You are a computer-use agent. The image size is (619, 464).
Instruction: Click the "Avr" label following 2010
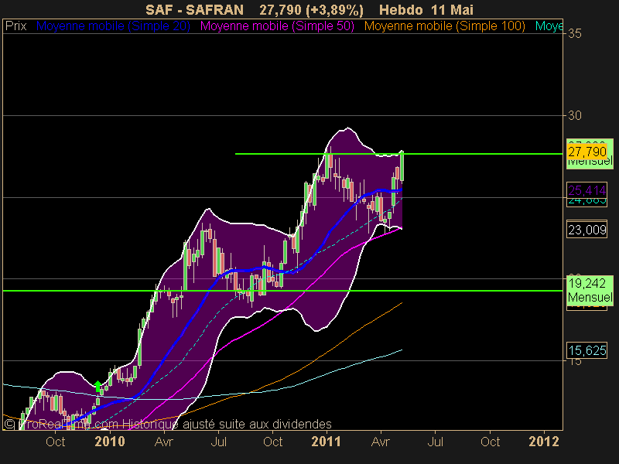pos(164,442)
